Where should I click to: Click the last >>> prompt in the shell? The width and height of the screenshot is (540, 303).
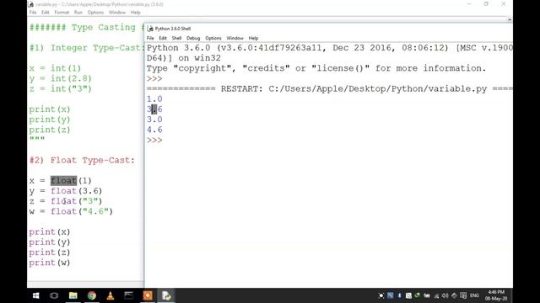pyautogui.click(x=154, y=141)
